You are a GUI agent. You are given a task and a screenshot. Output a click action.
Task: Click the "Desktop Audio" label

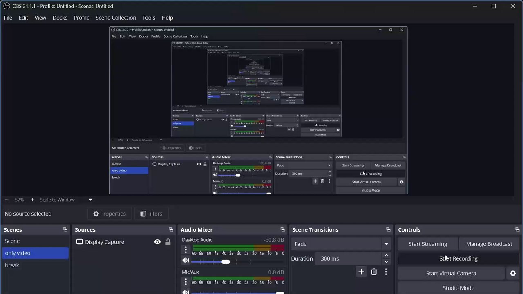pos(197,240)
